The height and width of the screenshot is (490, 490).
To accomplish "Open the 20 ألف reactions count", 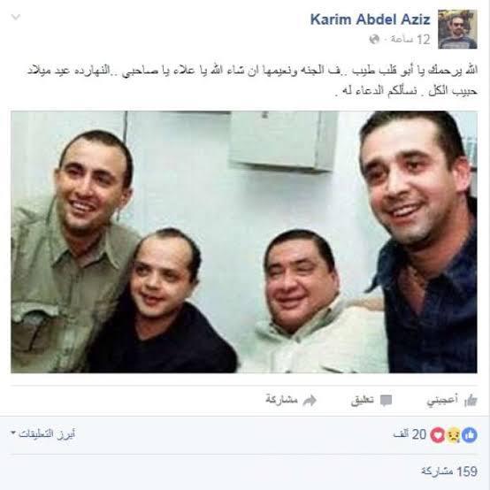I will [410, 434].
